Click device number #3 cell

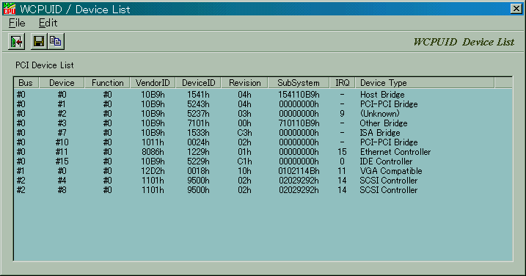pyautogui.click(x=62, y=123)
